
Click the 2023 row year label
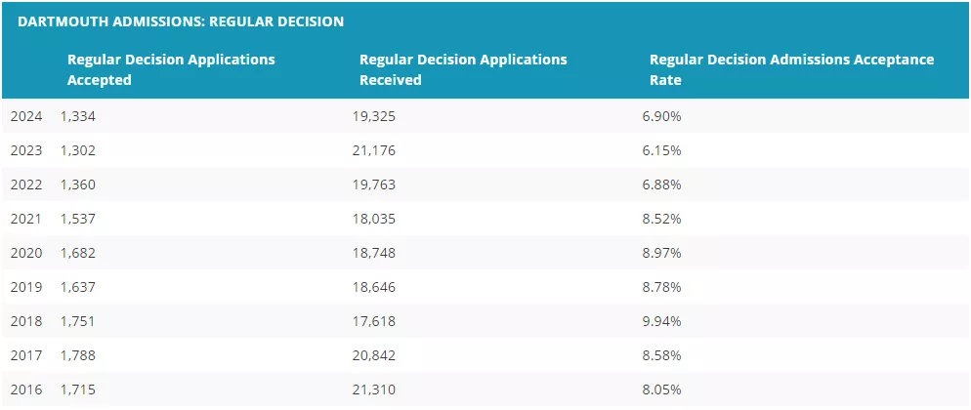(26, 150)
